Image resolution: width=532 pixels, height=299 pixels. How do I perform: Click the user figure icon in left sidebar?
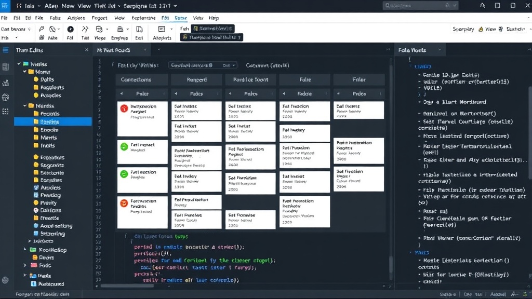pyautogui.click(x=5, y=83)
